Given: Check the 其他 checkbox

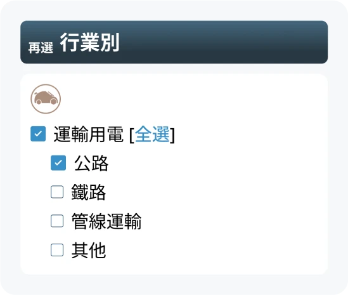Looking at the screenshot, I should point(57,250).
